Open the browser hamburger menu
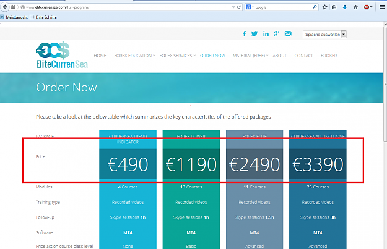 382,7
